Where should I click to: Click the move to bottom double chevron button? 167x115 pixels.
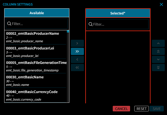(158, 67)
